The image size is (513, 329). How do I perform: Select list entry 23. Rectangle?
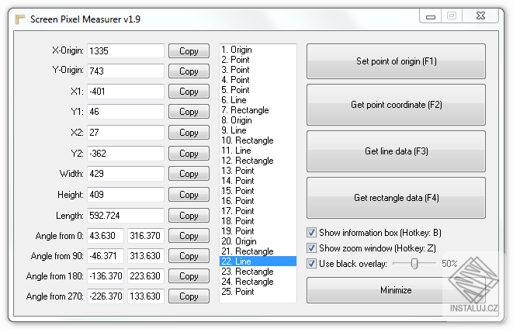(258, 272)
